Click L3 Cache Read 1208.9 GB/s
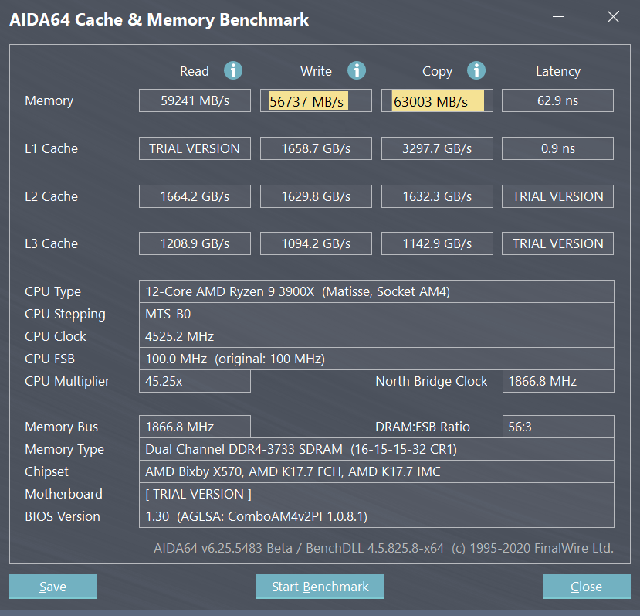 pyautogui.click(x=195, y=243)
